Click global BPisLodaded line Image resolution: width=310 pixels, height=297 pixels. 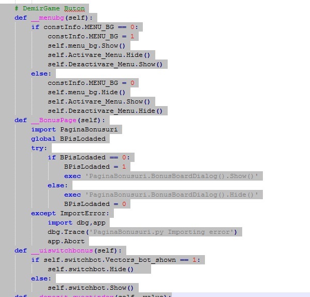[x=68, y=139]
